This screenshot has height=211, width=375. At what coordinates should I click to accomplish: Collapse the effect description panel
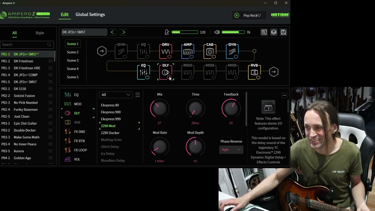click(284, 95)
